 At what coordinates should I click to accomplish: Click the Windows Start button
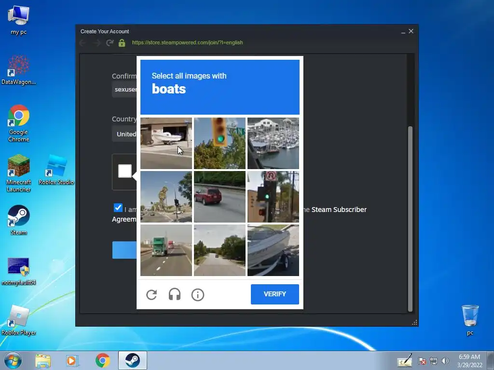13,360
